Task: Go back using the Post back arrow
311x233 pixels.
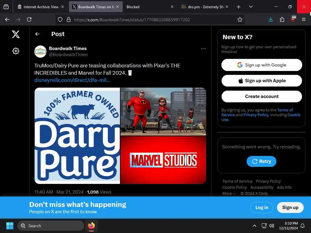Action: (x=37, y=34)
